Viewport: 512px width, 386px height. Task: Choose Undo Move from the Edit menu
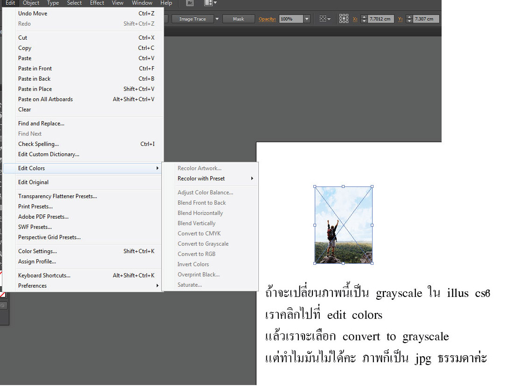33,14
